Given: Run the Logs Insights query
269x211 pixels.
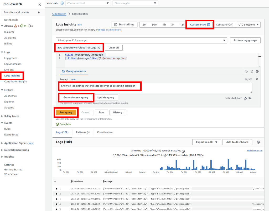Looking at the screenshot, I should click(66, 112).
